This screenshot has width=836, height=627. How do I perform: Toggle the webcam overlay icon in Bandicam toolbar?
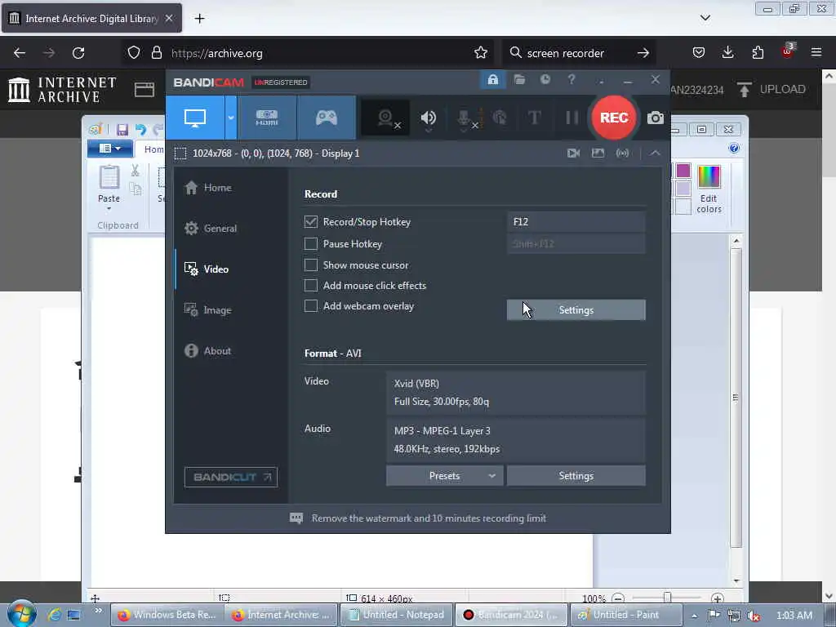(386, 118)
